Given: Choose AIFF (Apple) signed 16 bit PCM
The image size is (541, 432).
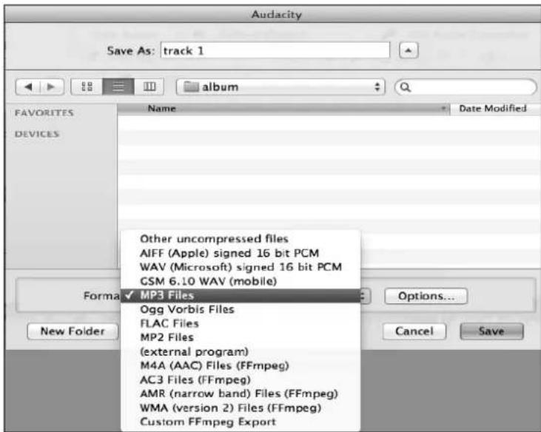Looking at the screenshot, I should (x=241, y=253).
